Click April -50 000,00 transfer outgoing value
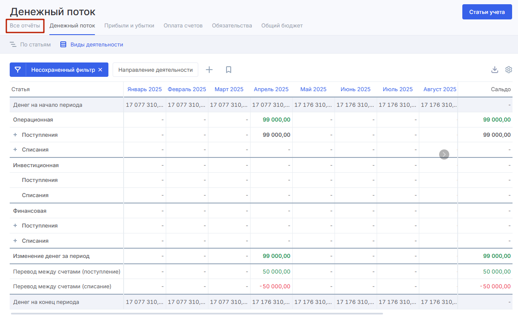The height and width of the screenshot is (317, 518). (x=275, y=287)
